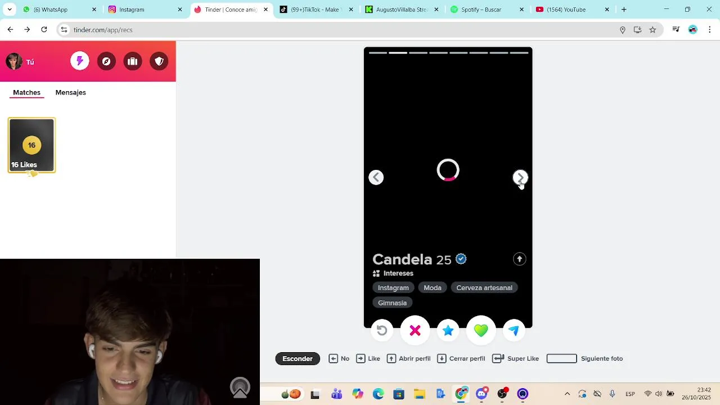This screenshot has height=405, width=720.
Task: Click the Abrir perfil shortcut hint
Action: coord(408,358)
